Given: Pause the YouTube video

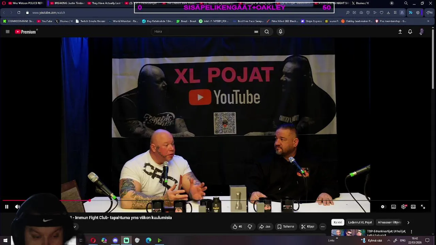Looking at the screenshot, I should click(6, 207).
